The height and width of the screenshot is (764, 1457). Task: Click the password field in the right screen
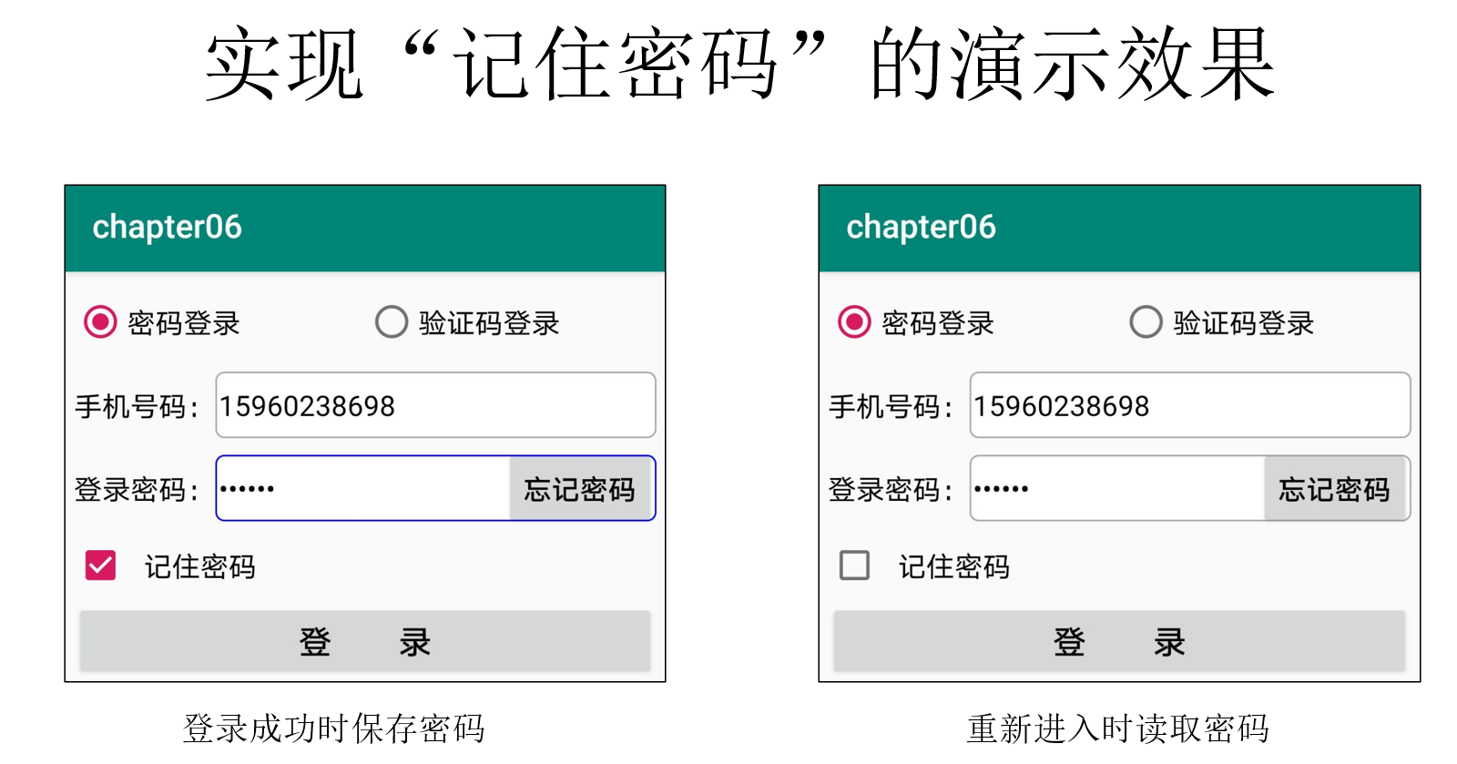[x=1118, y=489]
